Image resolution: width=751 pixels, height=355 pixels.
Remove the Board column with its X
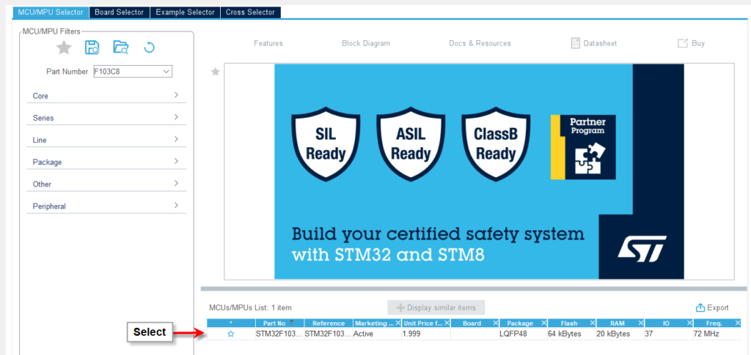tap(496, 323)
